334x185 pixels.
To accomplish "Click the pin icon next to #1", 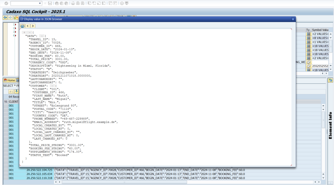I will click(x=16, y=91).
